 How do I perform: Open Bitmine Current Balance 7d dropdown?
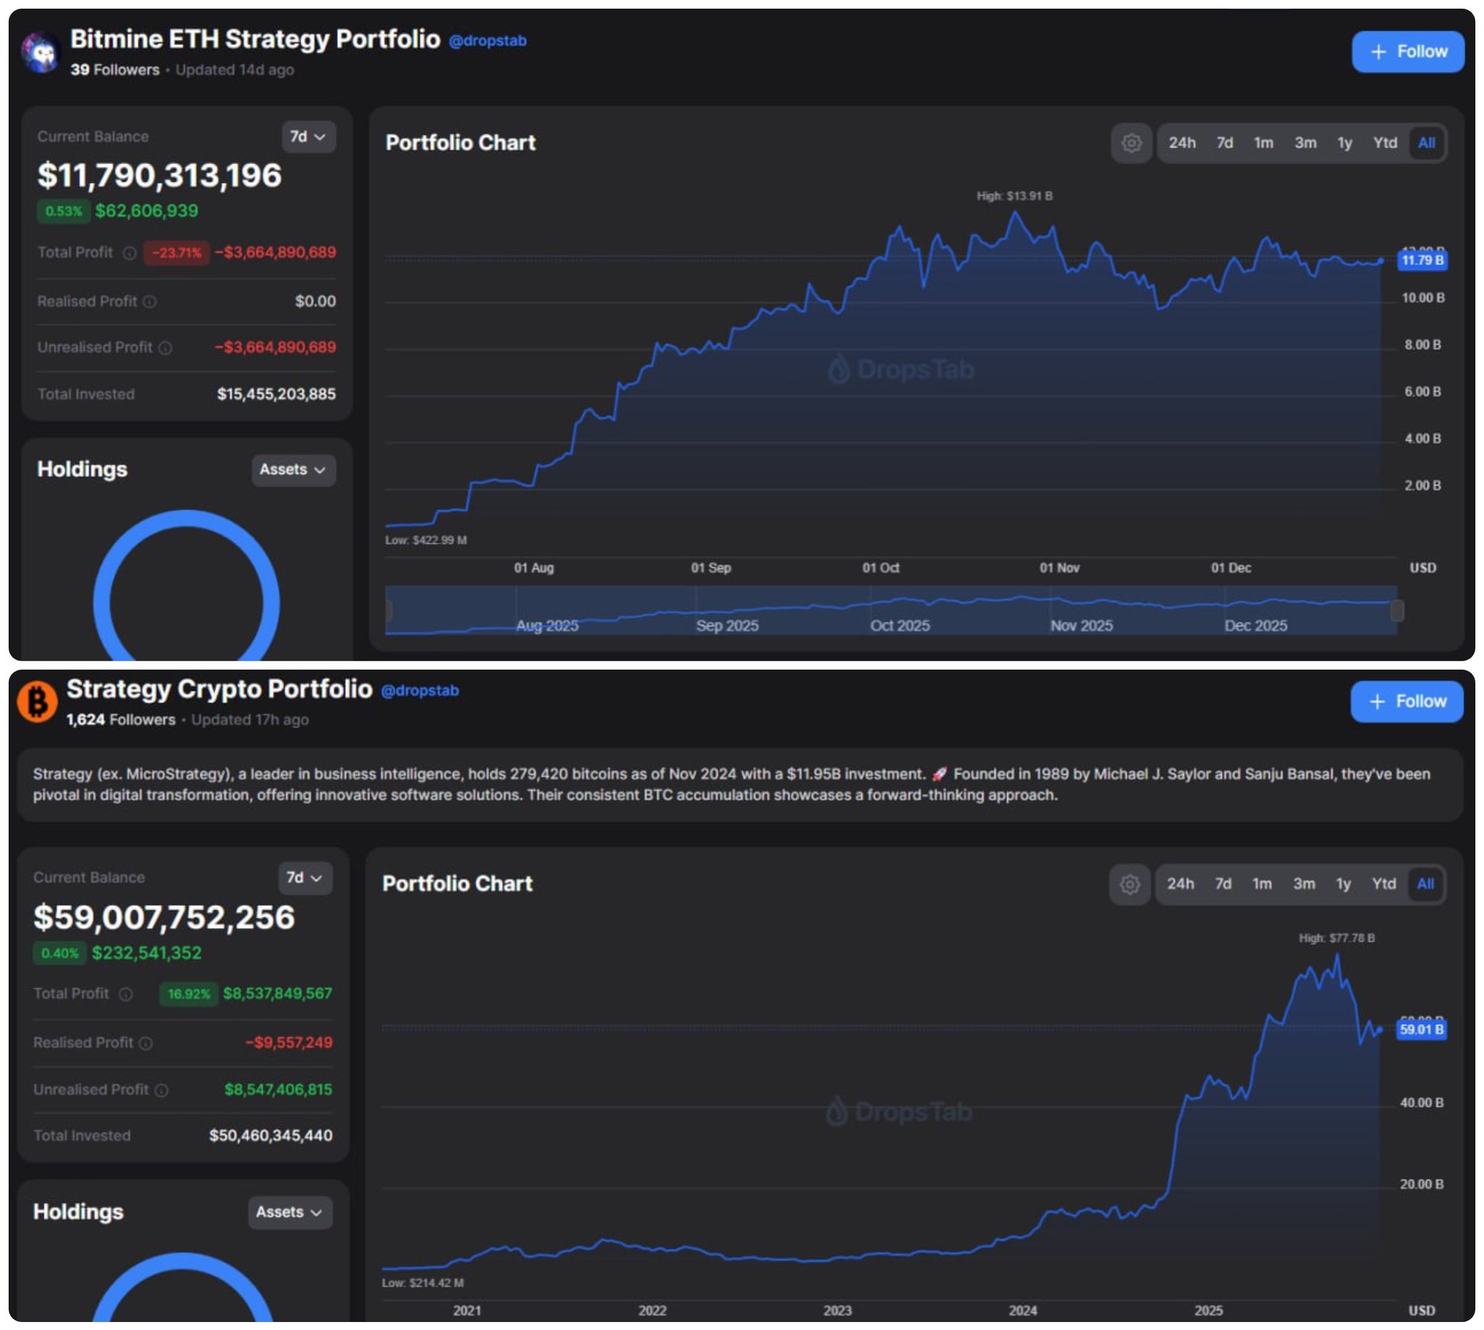tap(308, 137)
